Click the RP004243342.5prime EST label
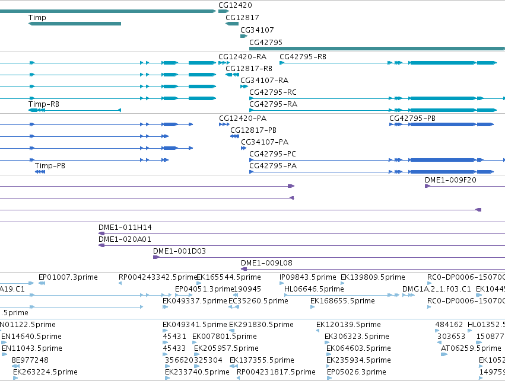Screen dimensions: 505x381 pos(158,278)
